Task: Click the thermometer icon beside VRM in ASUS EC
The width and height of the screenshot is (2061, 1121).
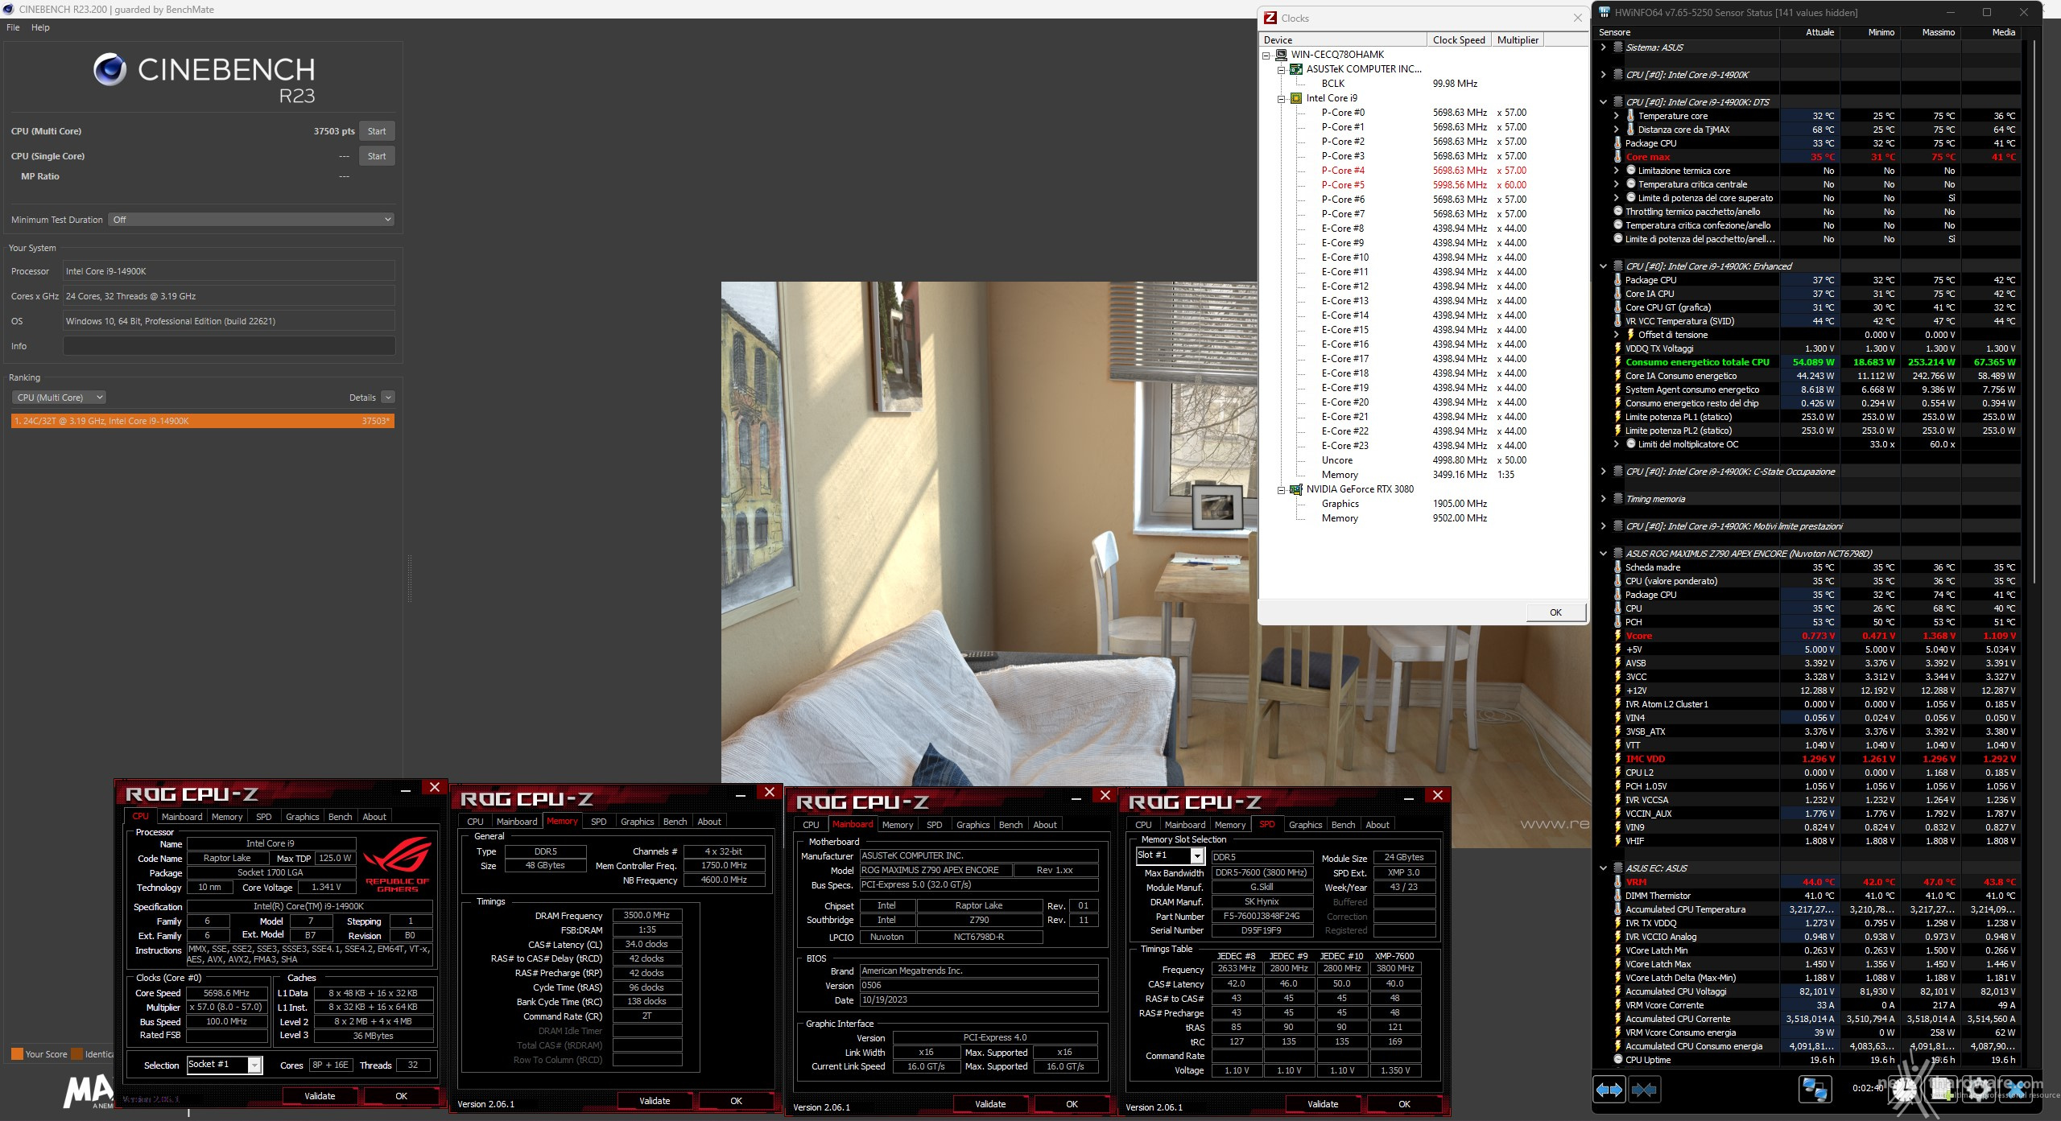Action: click(x=1618, y=882)
